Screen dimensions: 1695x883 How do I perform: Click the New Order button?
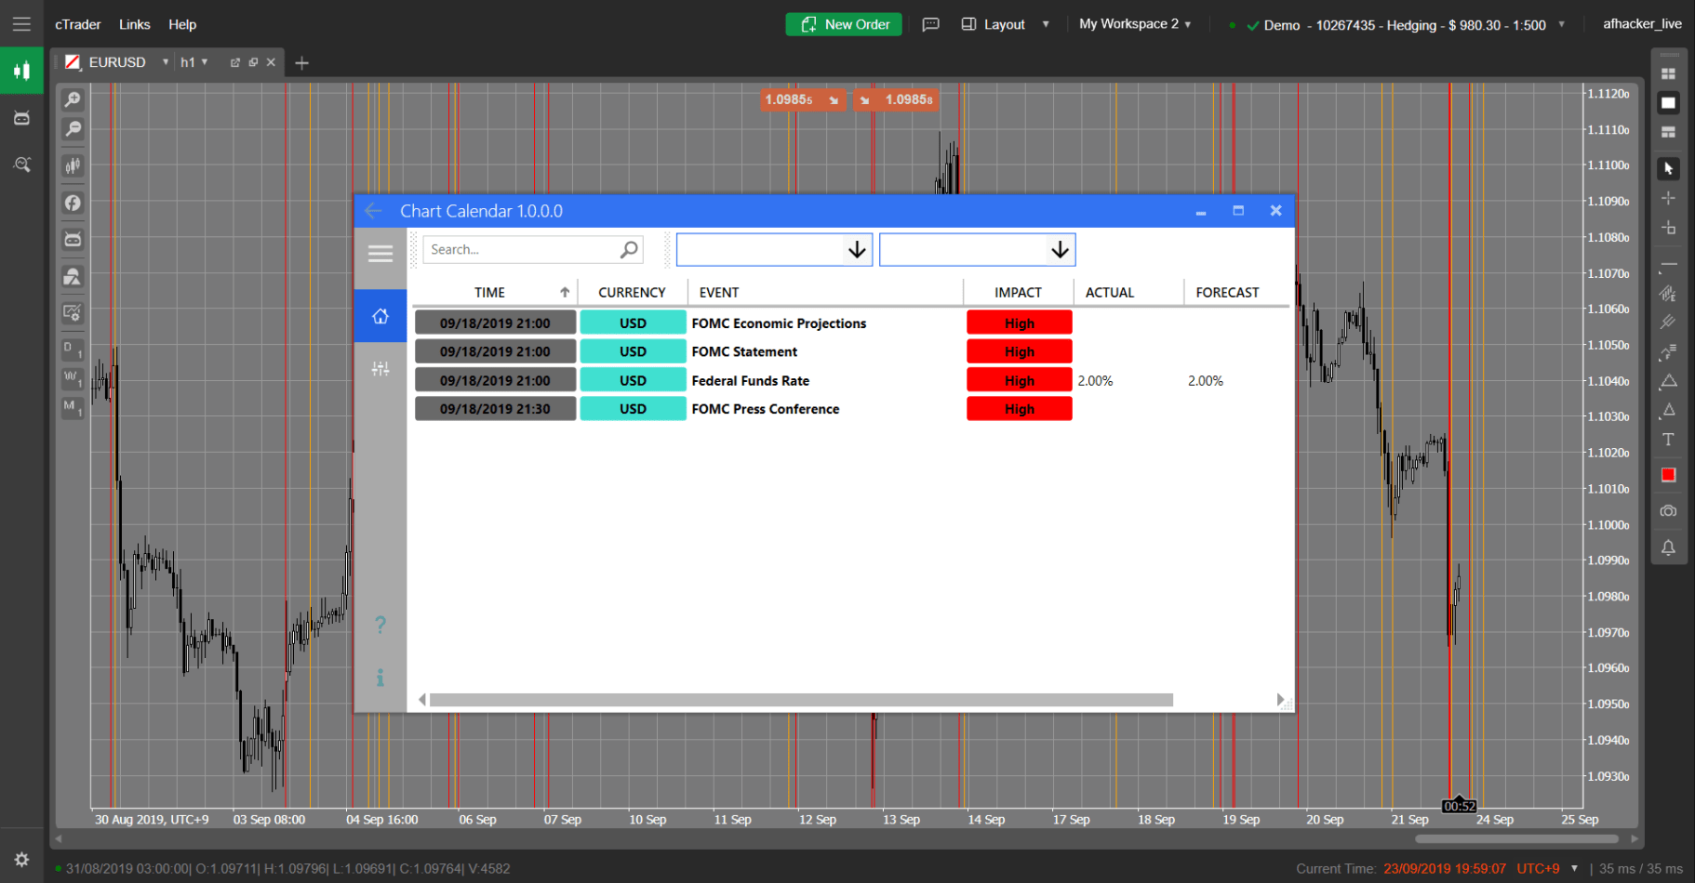pyautogui.click(x=844, y=24)
